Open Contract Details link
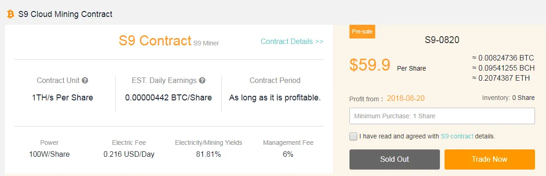Image resolution: width=546 pixels, height=176 pixels. tap(292, 41)
